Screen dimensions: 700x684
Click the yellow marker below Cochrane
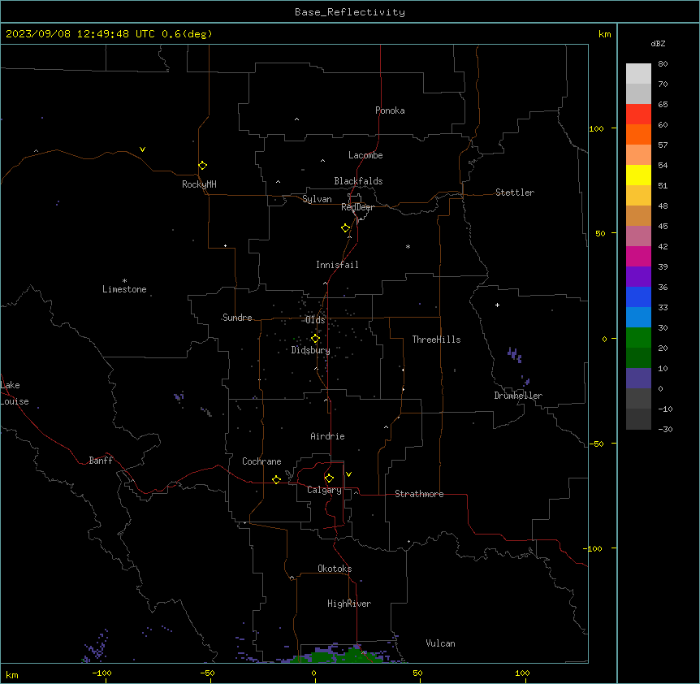coord(276,479)
